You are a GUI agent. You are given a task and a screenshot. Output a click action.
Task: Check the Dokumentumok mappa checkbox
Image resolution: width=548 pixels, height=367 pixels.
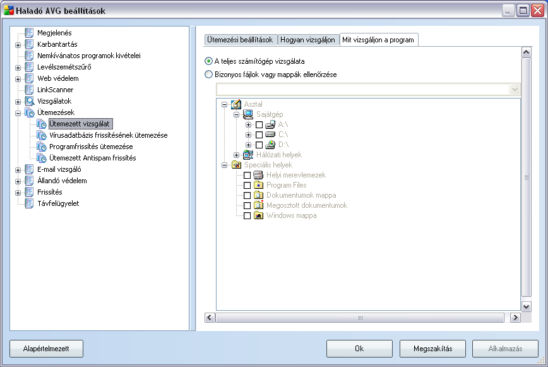coord(247,195)
